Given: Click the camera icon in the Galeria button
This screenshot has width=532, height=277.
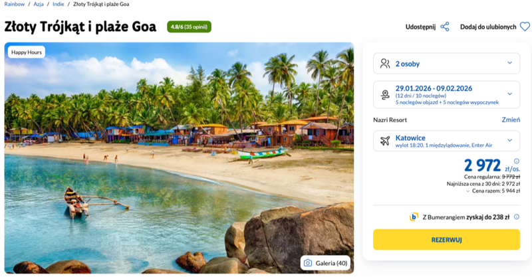Looking at the screenshot, I should pyautogui.click(x=308, y=263).
